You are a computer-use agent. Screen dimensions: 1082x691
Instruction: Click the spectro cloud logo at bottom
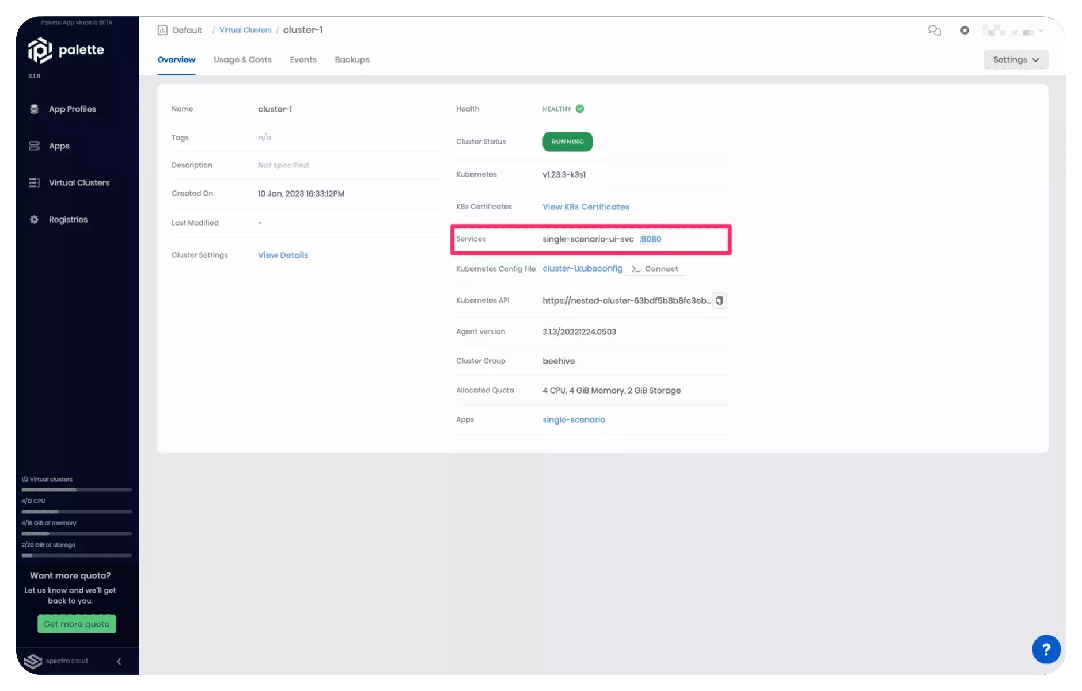[33, 661]
